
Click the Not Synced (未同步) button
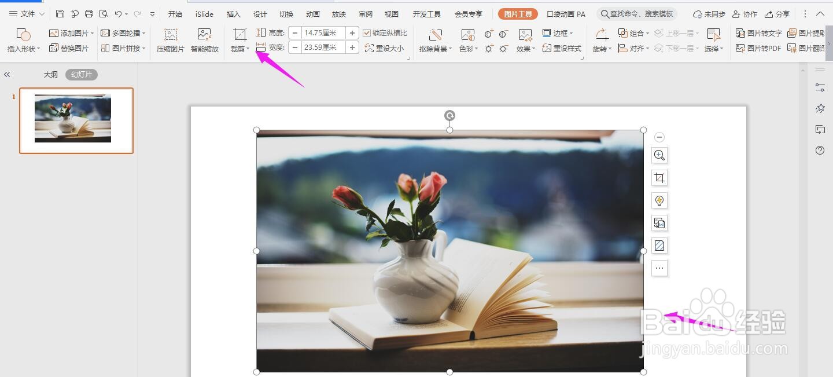pos(709,14)
